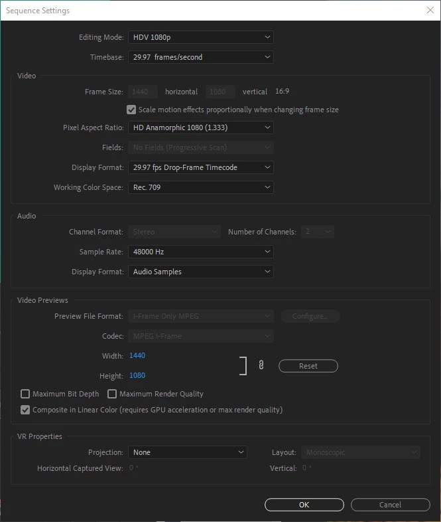This screenshot has width=441, height=522.
Task: Click the Preview File Format dropdown
Action: (x=201, y=316)
